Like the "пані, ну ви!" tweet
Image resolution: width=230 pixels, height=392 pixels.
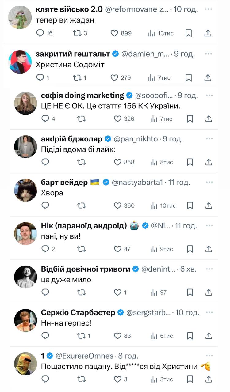118,249
